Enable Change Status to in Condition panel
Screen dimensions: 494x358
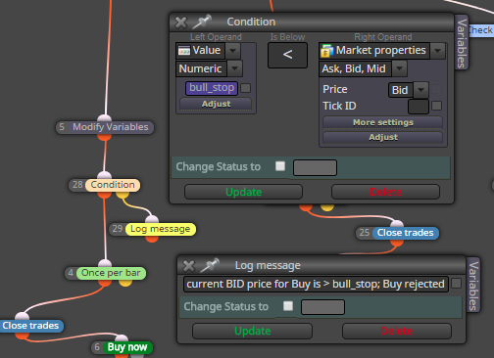coord(280,166)
